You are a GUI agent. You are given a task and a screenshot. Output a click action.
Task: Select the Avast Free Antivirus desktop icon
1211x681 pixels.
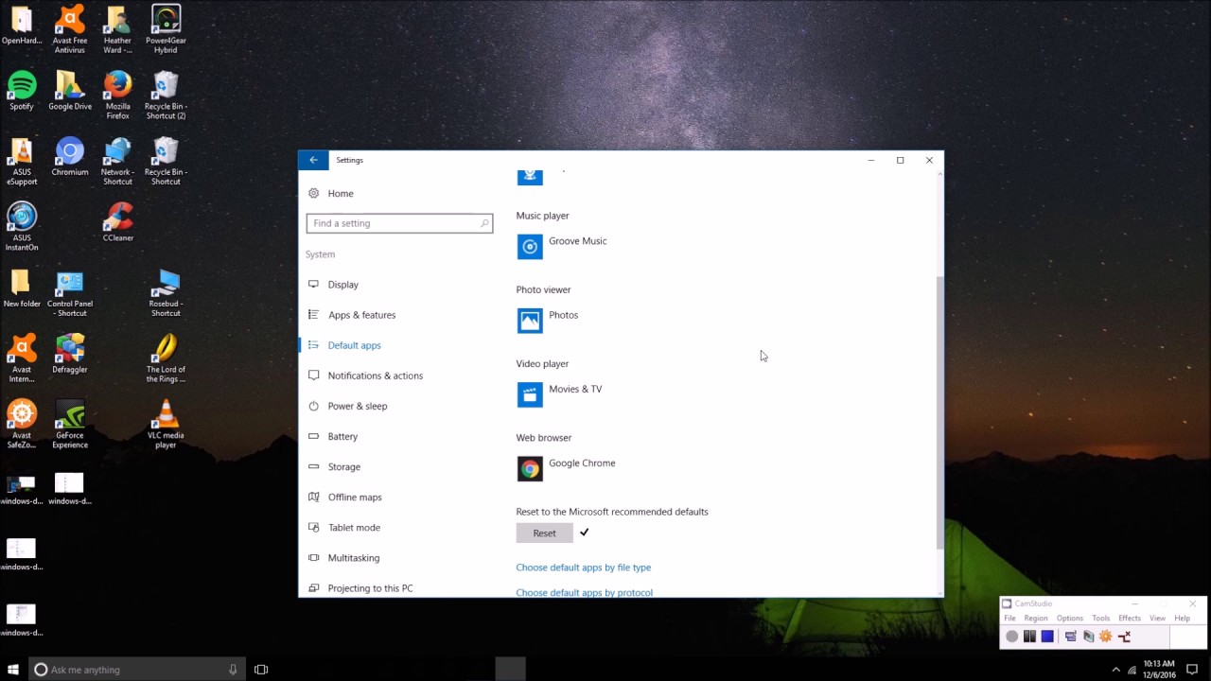click(70, 29)
